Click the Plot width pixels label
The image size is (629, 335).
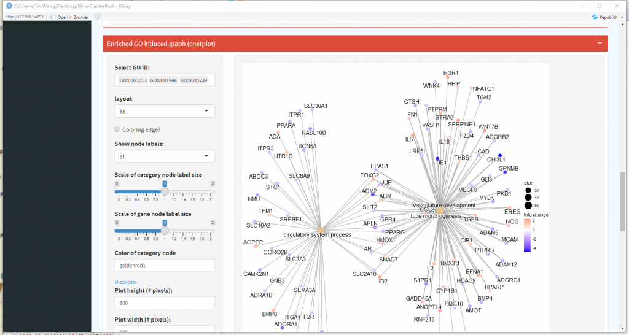[143, 320]
